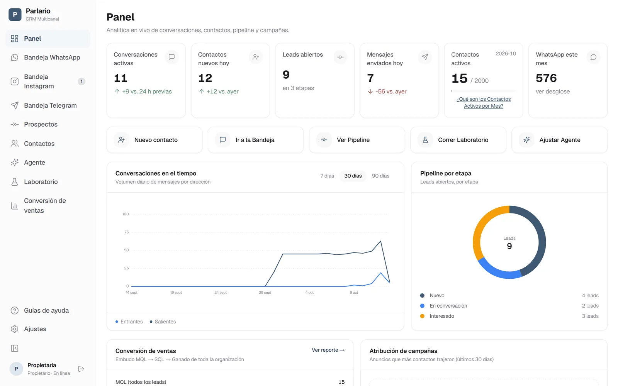The image size is (618, 386).
Task: Click the Nuevo legend color dot
Action: click(x=422, y=296)
